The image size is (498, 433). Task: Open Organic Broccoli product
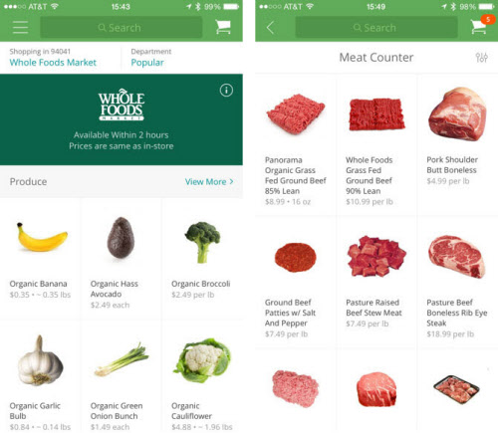(202, 259)
